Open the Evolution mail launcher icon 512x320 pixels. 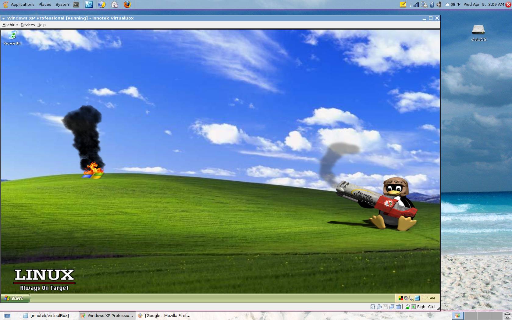click(115, 4)
